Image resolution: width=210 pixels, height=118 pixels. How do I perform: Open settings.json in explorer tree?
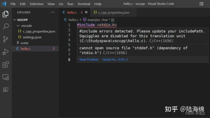click(x=36, y=37)
